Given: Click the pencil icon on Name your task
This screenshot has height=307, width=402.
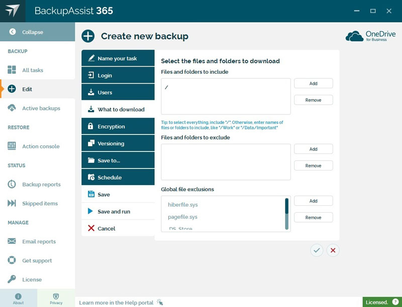Looking at the screenshot, I should coord(91,58).
